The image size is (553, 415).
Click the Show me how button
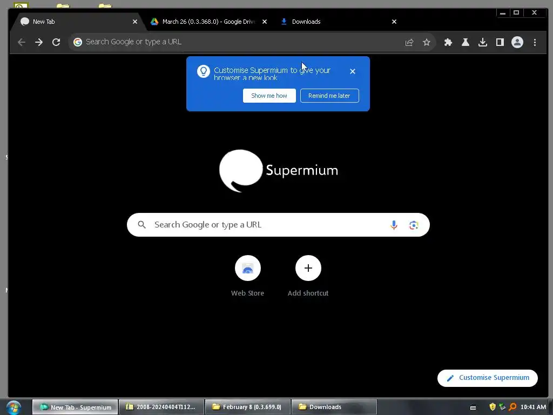pos(269,96)
